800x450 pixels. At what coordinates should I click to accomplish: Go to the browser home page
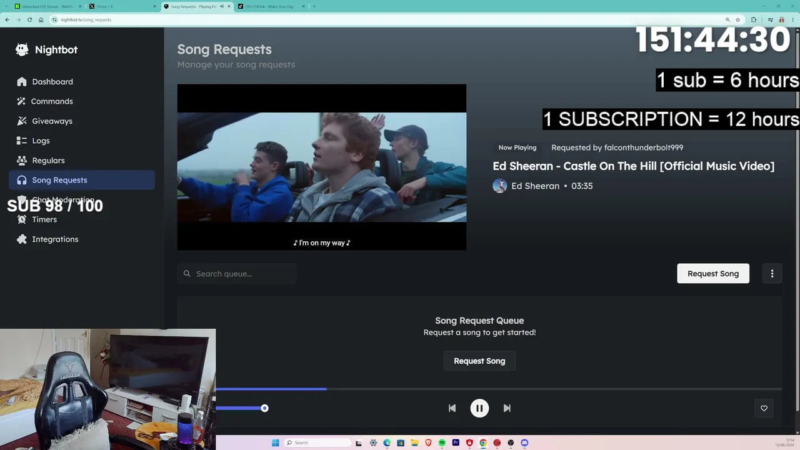tap(41, 20)
